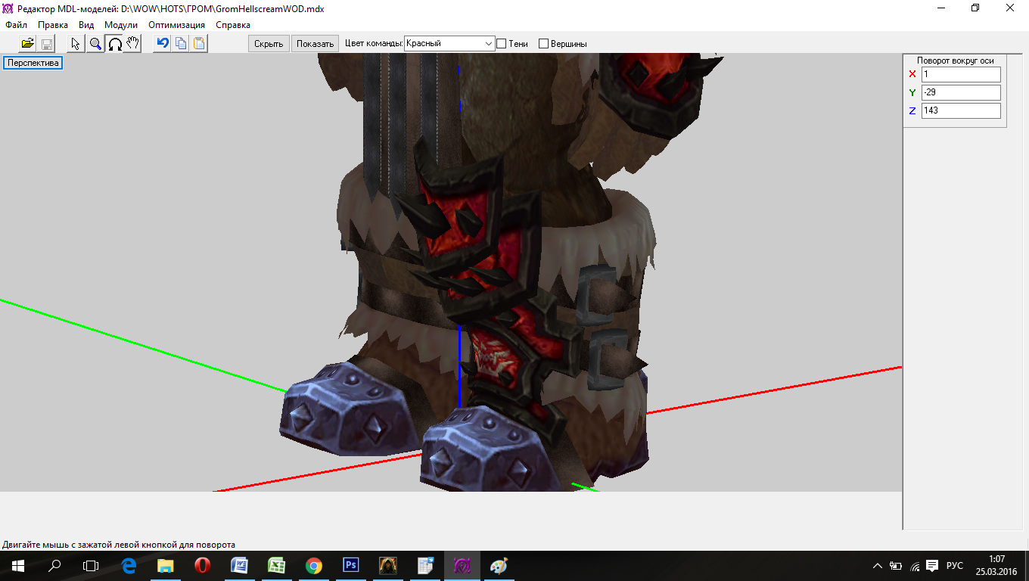
Task: Click the battery status tray icon
Action: 896,566
